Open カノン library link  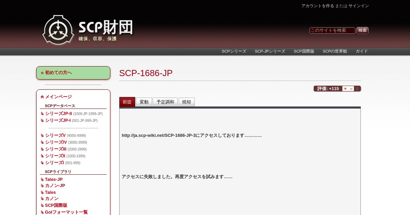click(x=52, y=199)
